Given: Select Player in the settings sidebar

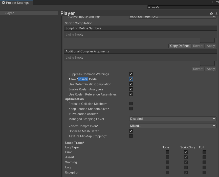Looking at the screenshot, I should pos(9,13).
